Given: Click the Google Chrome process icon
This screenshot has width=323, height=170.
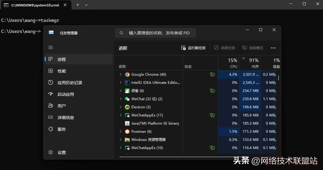Looking at the screenshot, I should (127, 75).
